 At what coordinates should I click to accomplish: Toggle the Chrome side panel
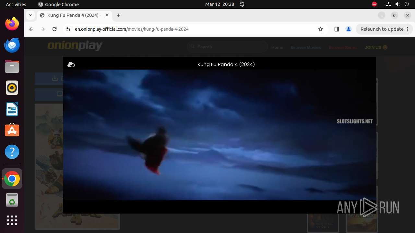[337, 29]
